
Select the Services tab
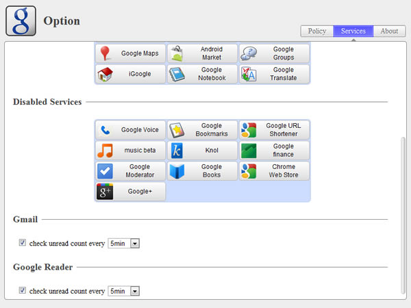point(353,31)
